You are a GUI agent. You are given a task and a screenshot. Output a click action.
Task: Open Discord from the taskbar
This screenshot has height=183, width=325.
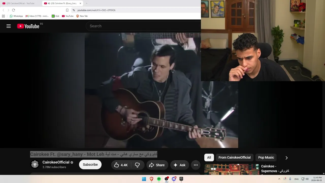tap(174, 179)
